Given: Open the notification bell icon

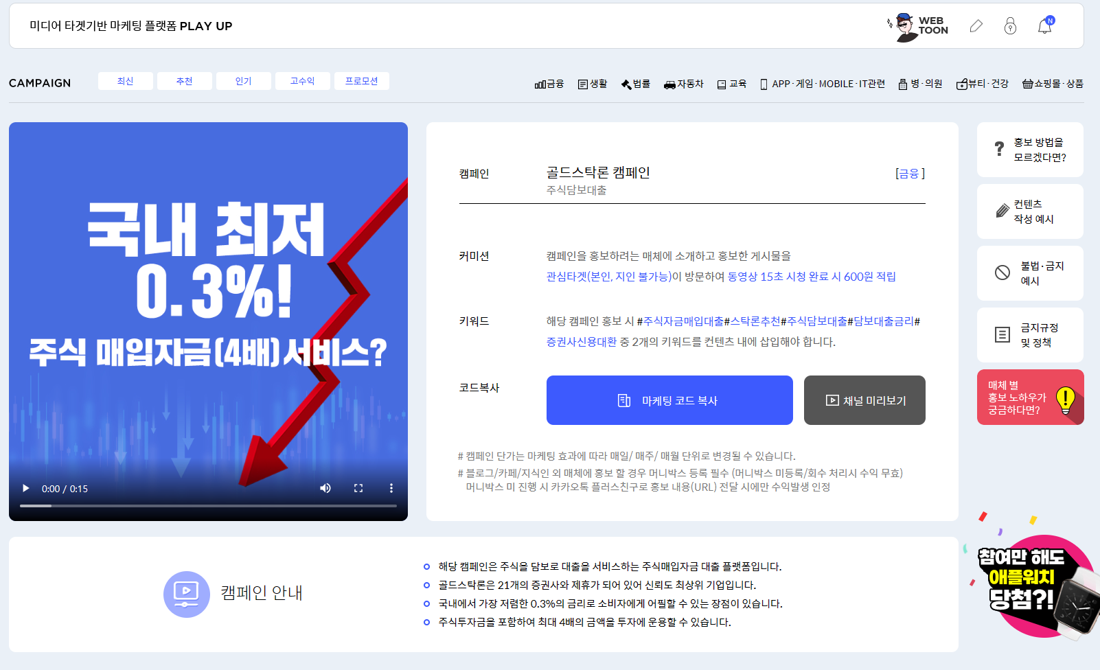Looking at the screenshot, I should tap(1045, 25).
